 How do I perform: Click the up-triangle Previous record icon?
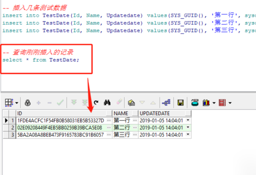(x=153, y=103)
